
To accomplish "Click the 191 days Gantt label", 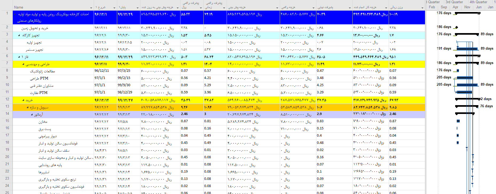I will [x=444, y=49].
